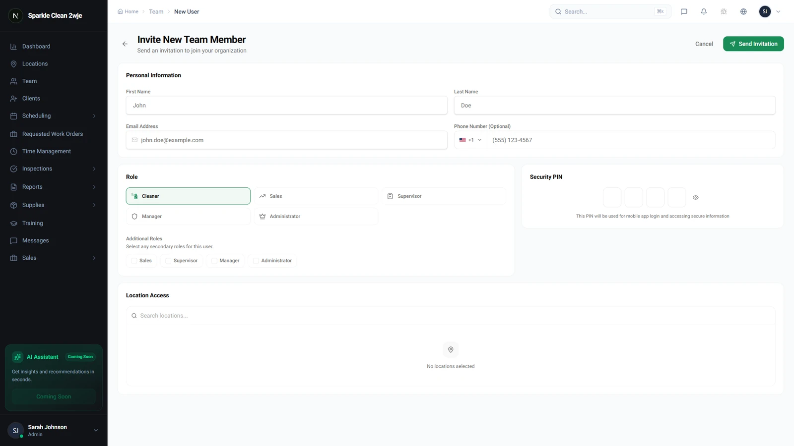Image resolution: width=794 pixels, height=446 pixels.
Task: Click the bug report icon in header
Action: point(724,11)
